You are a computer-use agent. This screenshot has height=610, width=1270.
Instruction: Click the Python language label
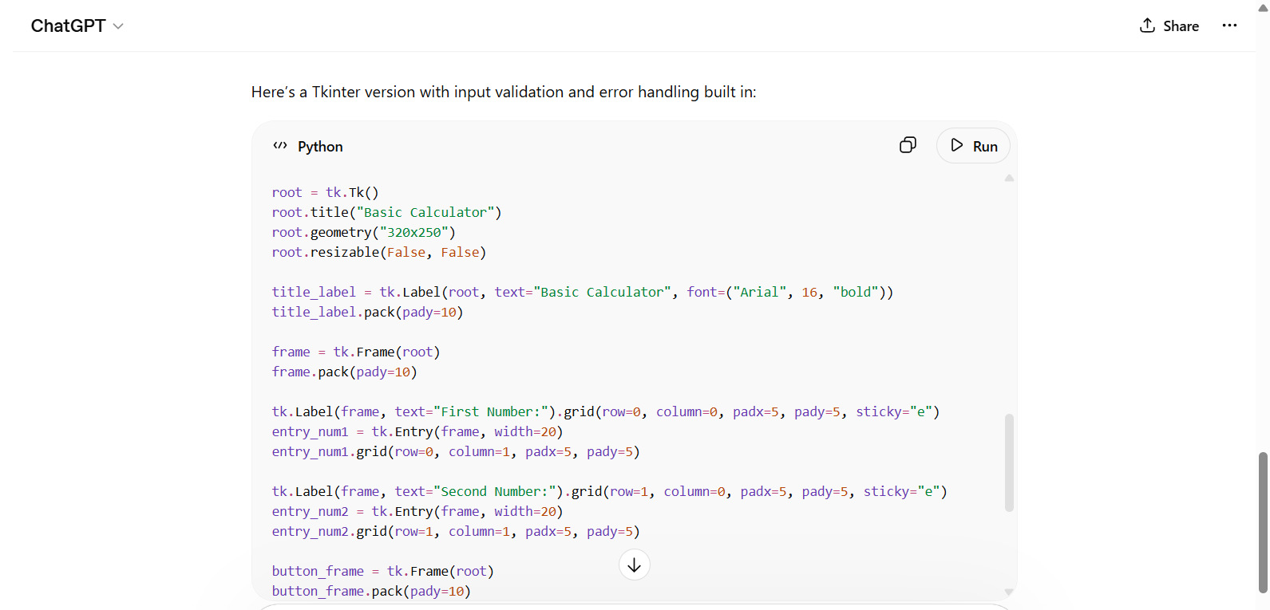[320, 147]
